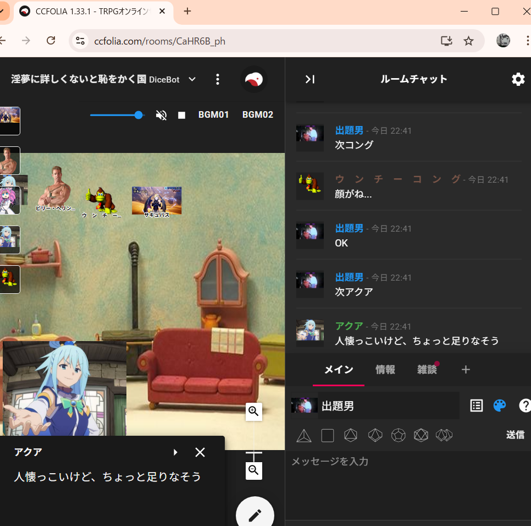Screen dimensions: 531x526
Task: Click the zoom in magnifier
Action: point(253,411)
